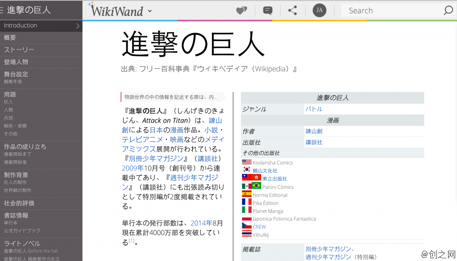The image size is (457, 261).
Task: Open 進撃の巨人 Before the fall subsection
Action: point(31,251)
